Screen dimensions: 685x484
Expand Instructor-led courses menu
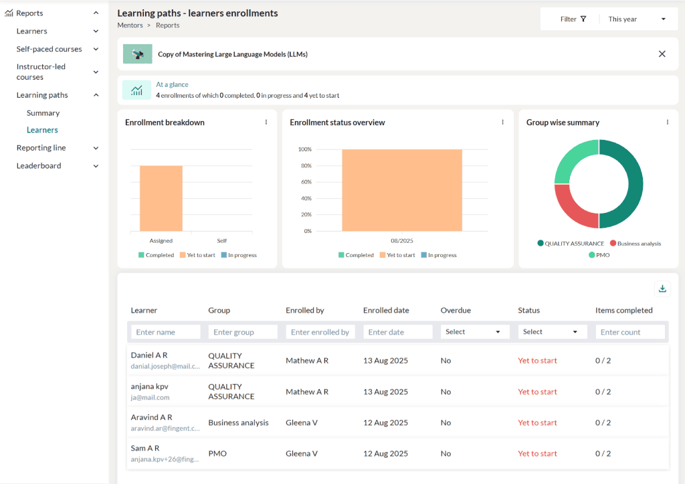tap(96, 72)
